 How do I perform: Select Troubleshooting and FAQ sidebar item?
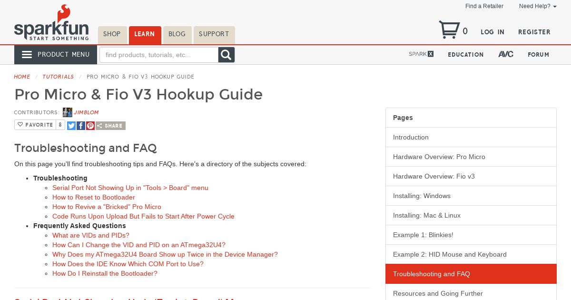coord(471,274)
